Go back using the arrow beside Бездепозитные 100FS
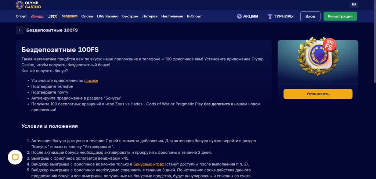 [x=19, y=30]
